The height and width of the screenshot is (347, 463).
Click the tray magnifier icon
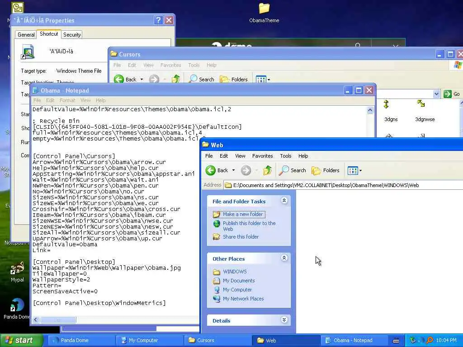coord(430,340)
